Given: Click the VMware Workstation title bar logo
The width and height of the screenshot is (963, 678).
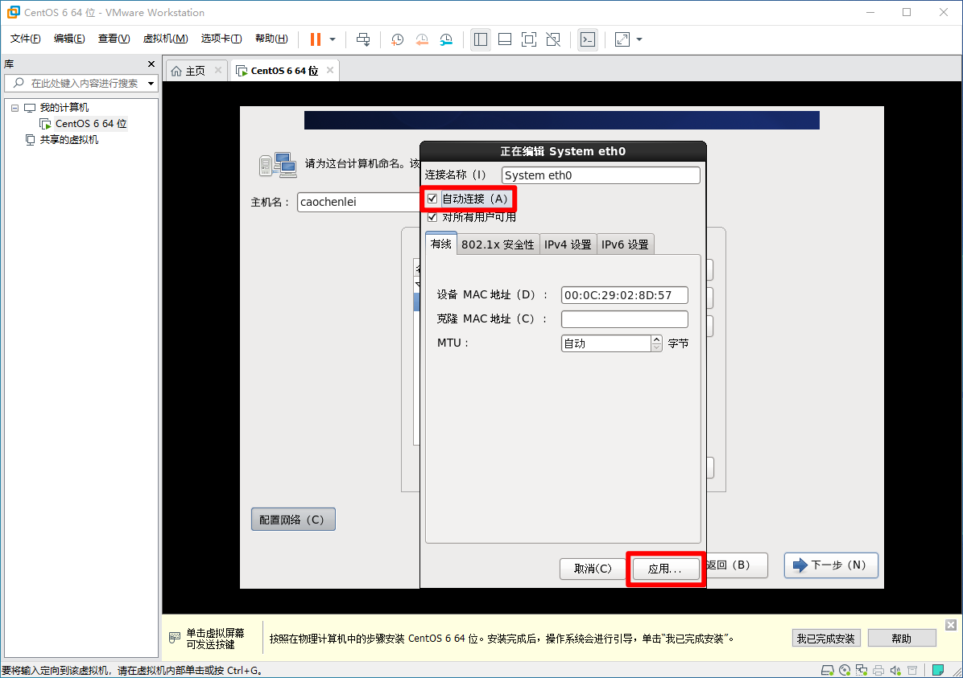Looking at the screenshot, I should click(13, 12).
